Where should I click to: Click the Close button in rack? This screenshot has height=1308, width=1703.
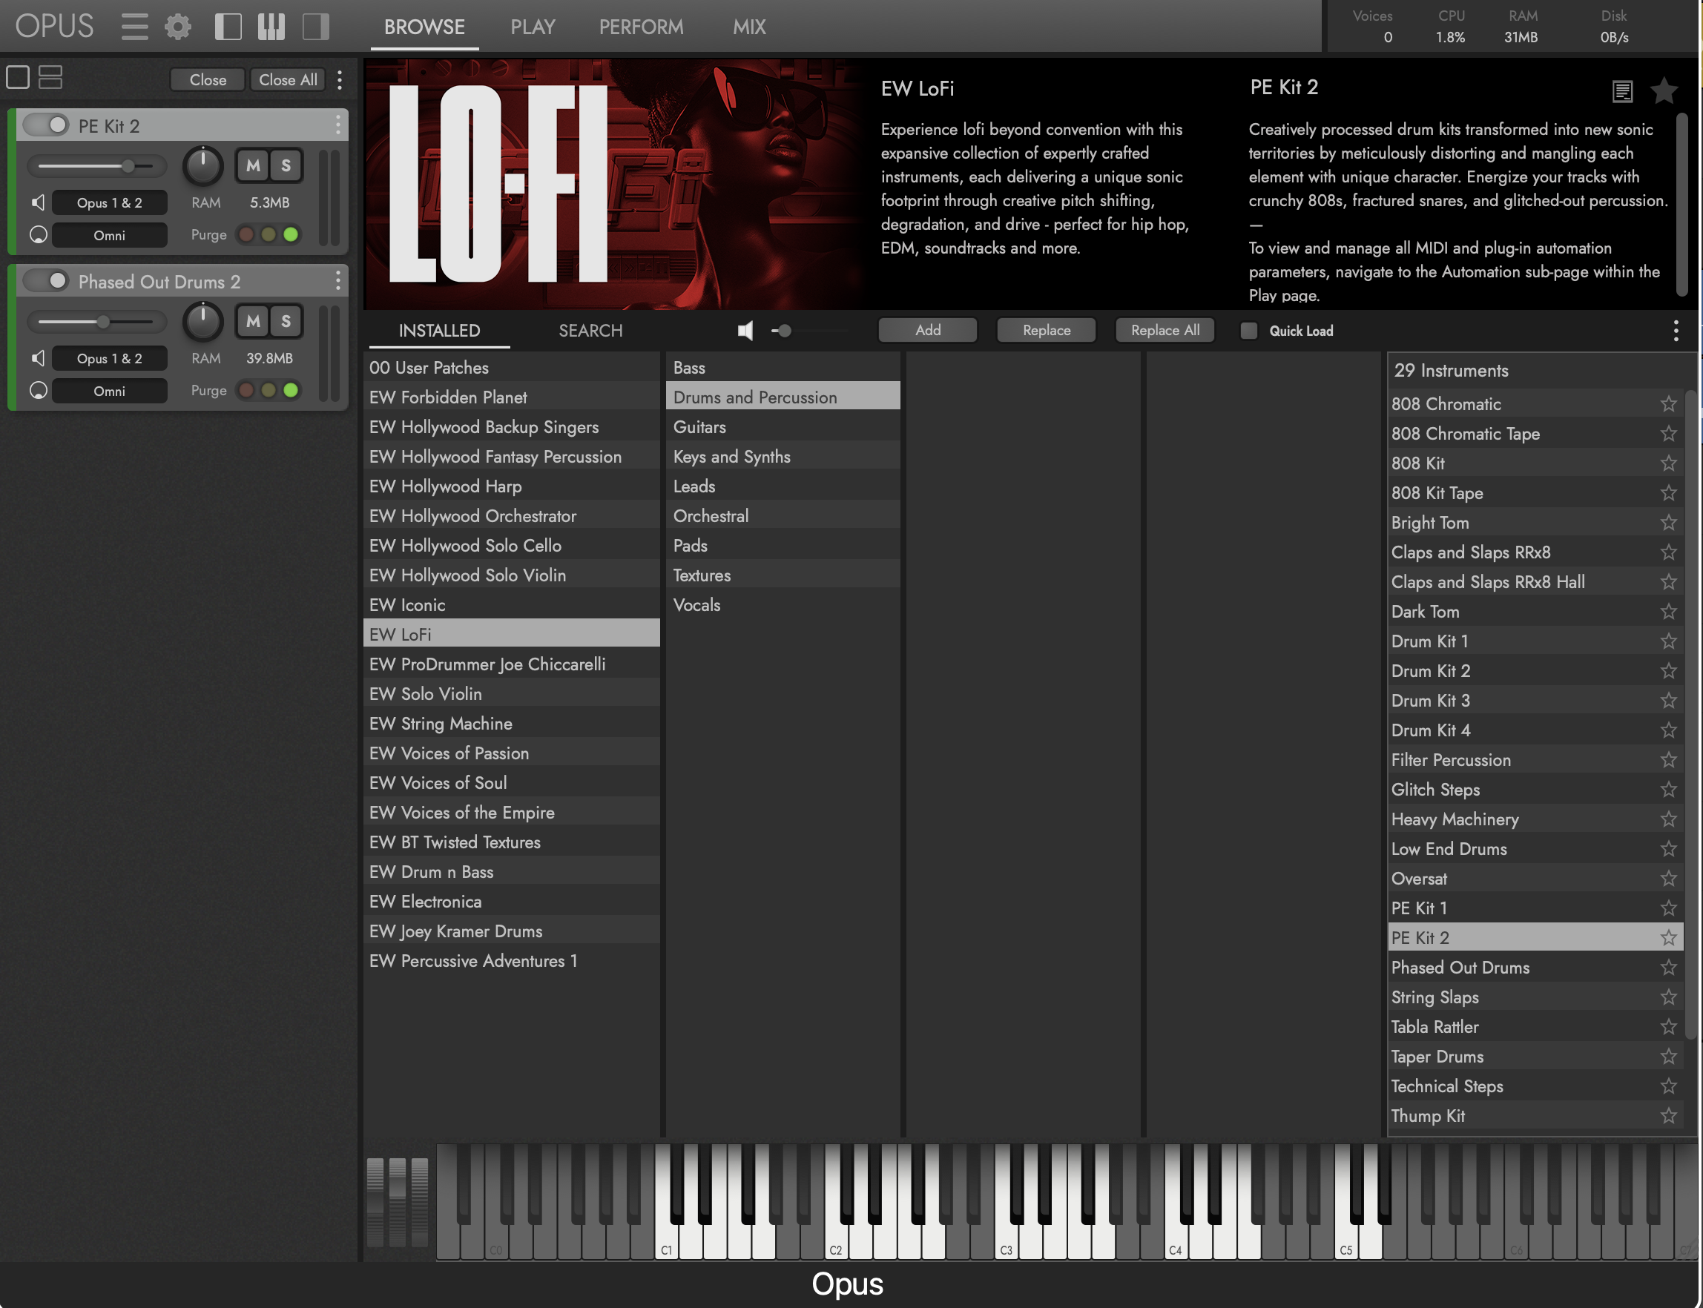click(x=208, y=79)
